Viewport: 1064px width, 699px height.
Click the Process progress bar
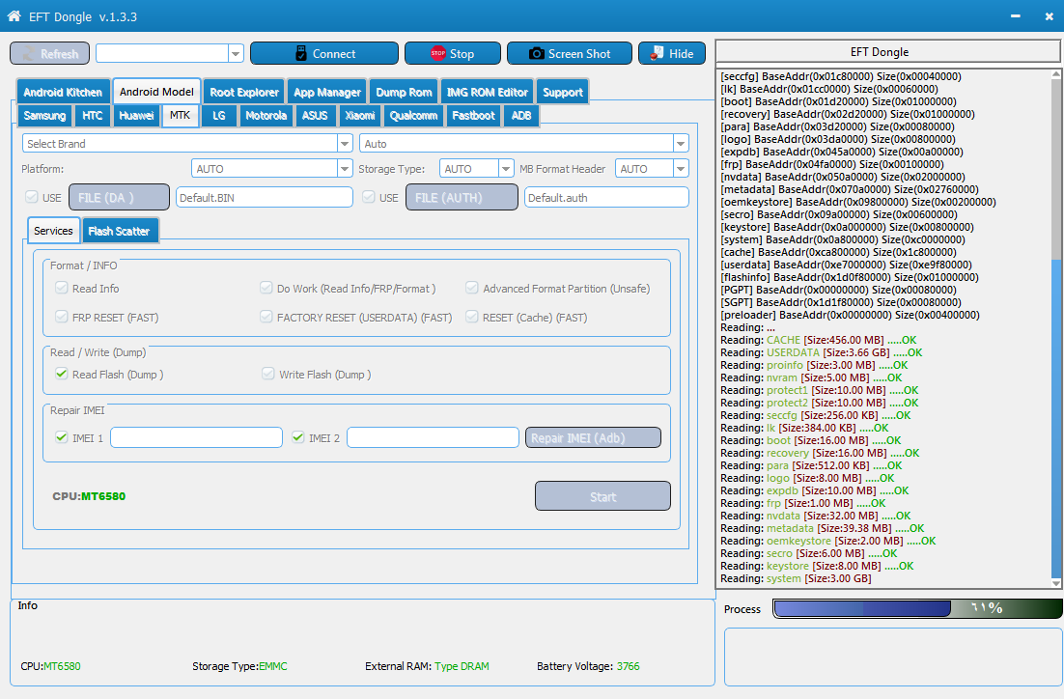(x=917, y=608)
